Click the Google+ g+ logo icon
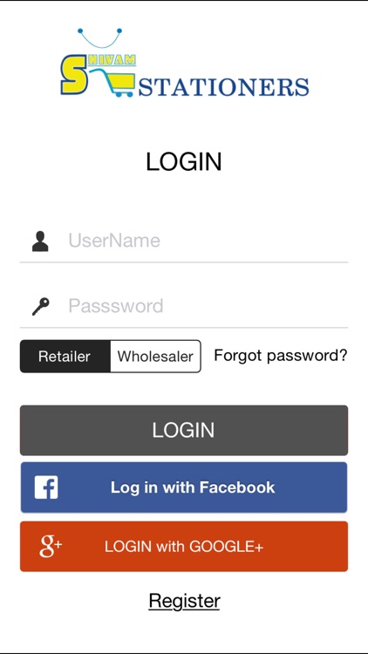368x654 pixels. (51, 547)
